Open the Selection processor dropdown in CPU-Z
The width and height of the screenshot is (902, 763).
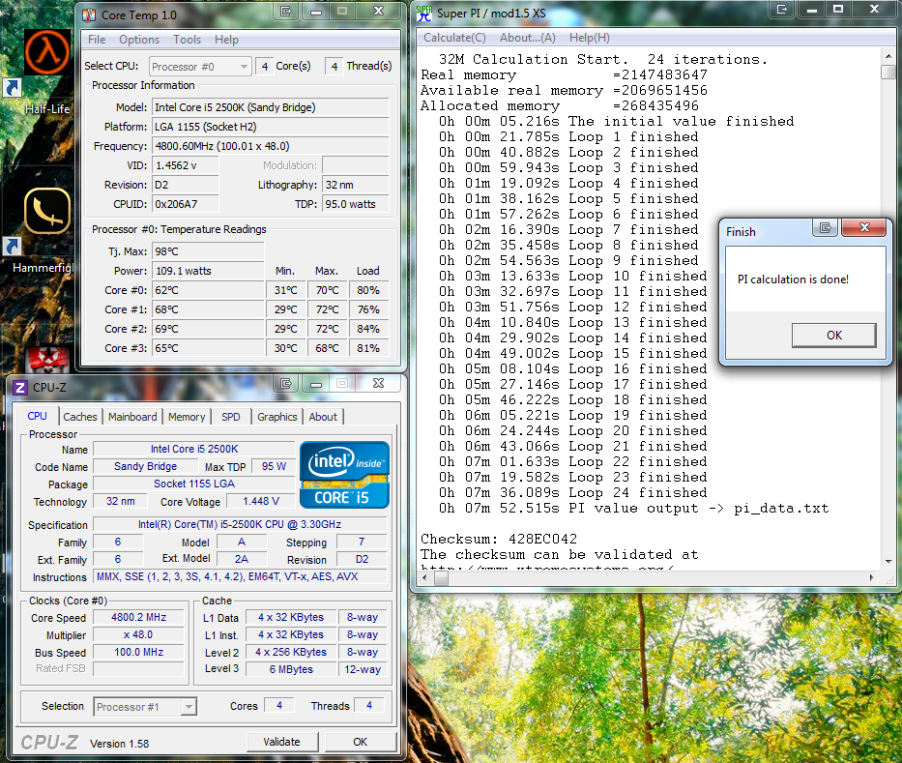click(x=145, y=707)
